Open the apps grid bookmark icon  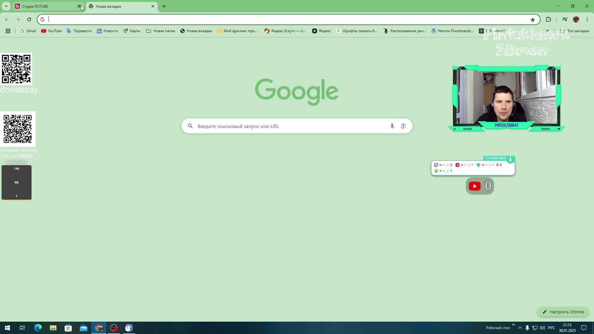tap(8, 31)
